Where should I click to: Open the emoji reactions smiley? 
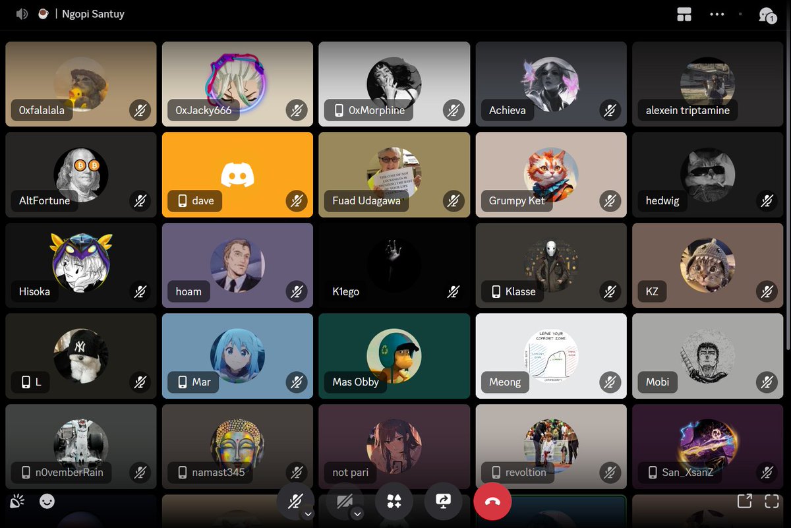coord(47,502)
